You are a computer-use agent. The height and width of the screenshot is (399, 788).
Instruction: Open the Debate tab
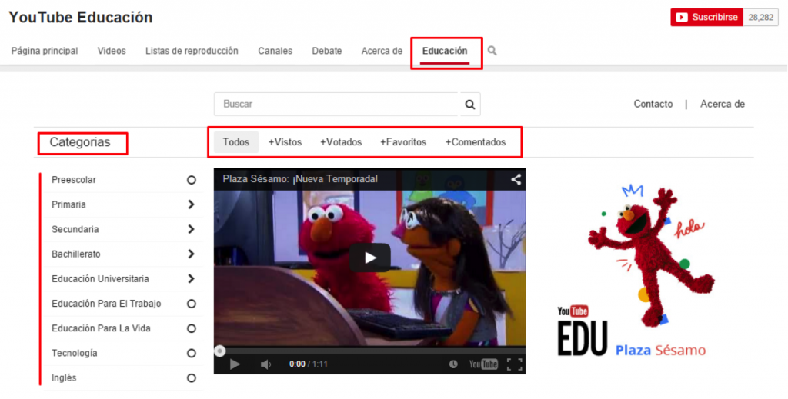click(x=326, y=51)
